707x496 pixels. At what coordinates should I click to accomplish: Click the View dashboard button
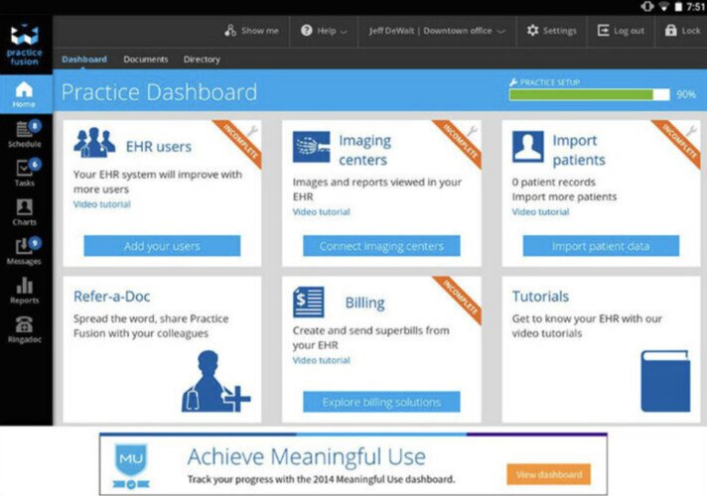click(549, 474)
